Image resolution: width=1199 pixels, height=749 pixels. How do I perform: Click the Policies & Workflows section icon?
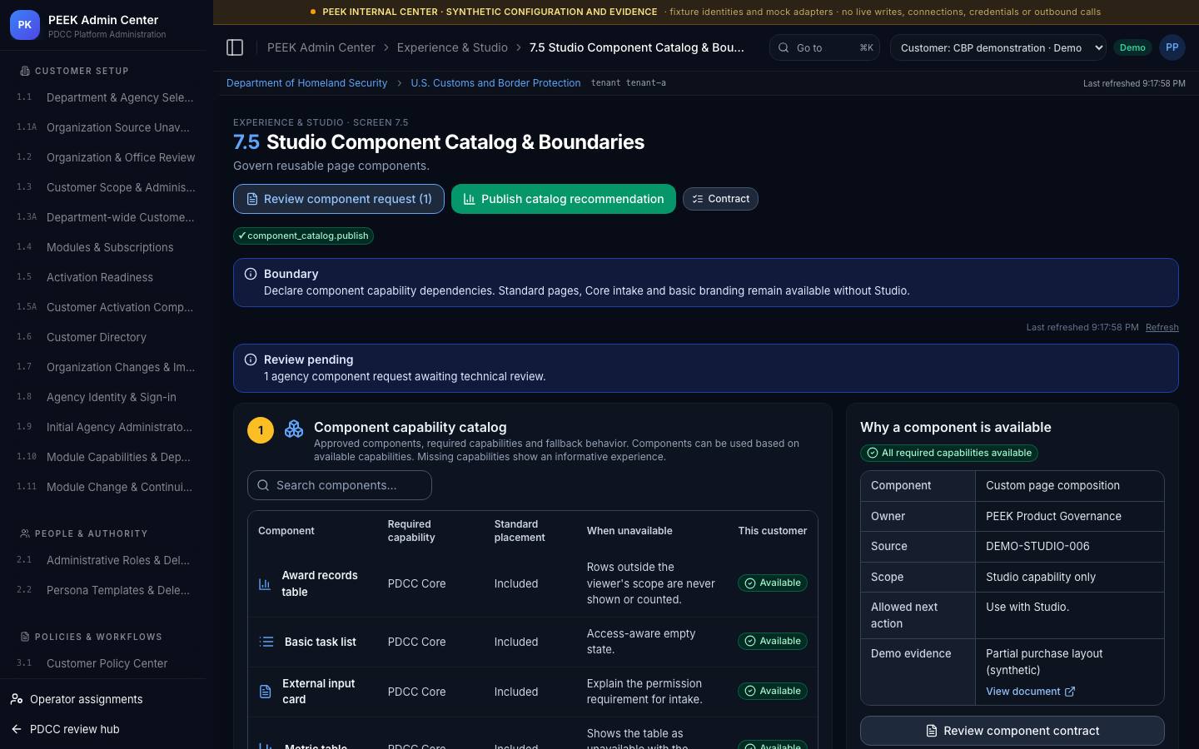click(25, 637)
